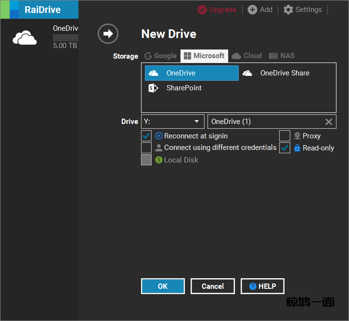Viewport: 349px width, 321px height.
Task: Select the 5.00 TB OneDrive entry
Action: pyautogui.click(x=39, y=37)
